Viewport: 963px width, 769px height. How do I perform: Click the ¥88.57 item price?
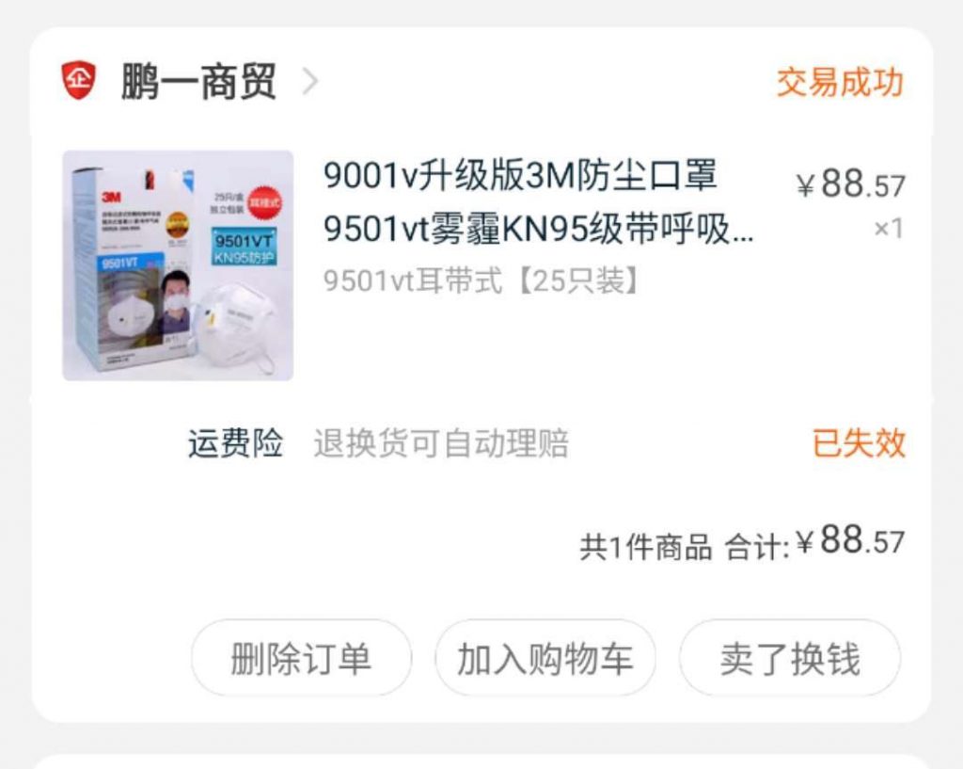coord(850,184)
